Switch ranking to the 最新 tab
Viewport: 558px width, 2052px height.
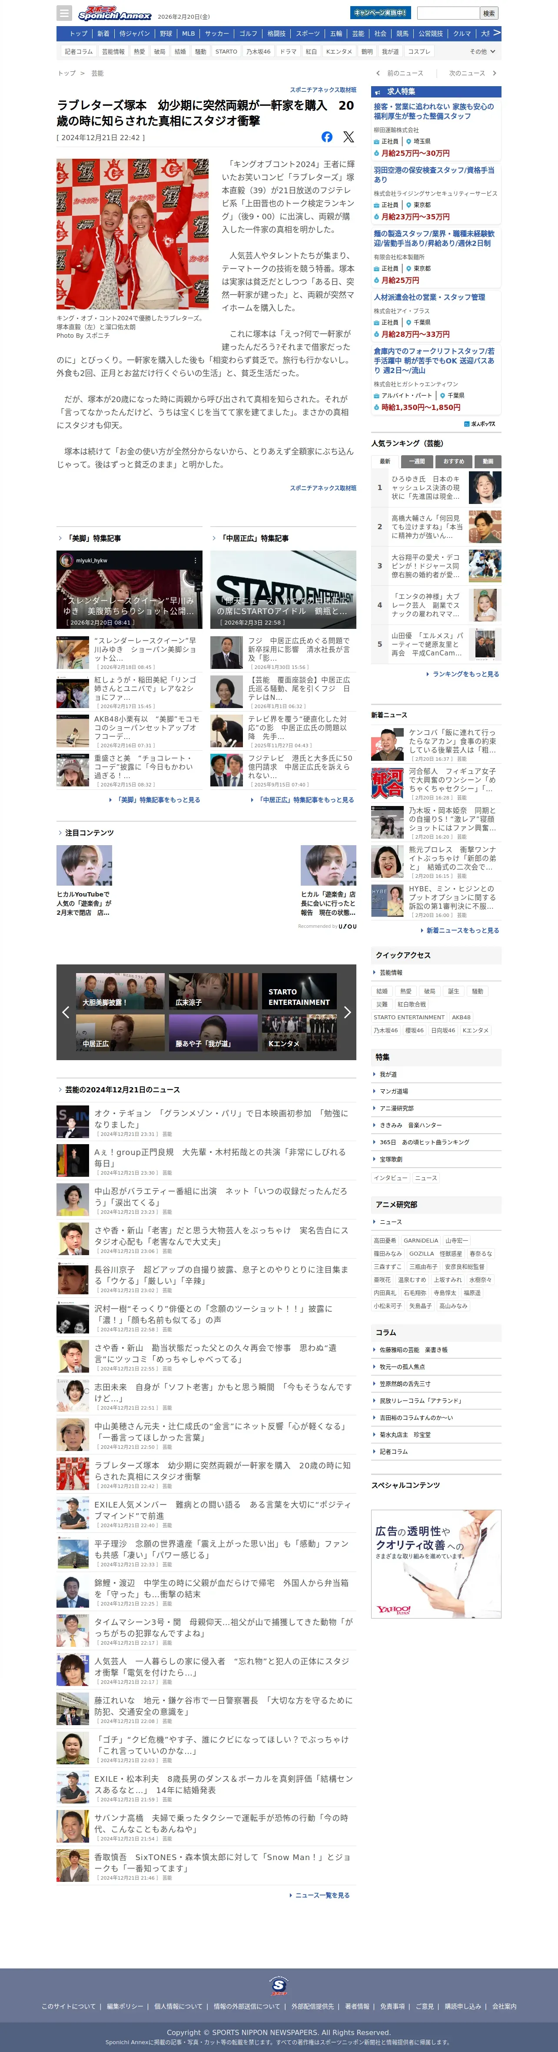(x=385, y=461)
